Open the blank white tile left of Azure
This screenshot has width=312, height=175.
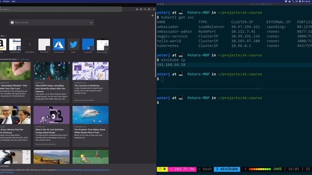click(x=44, y=44)
